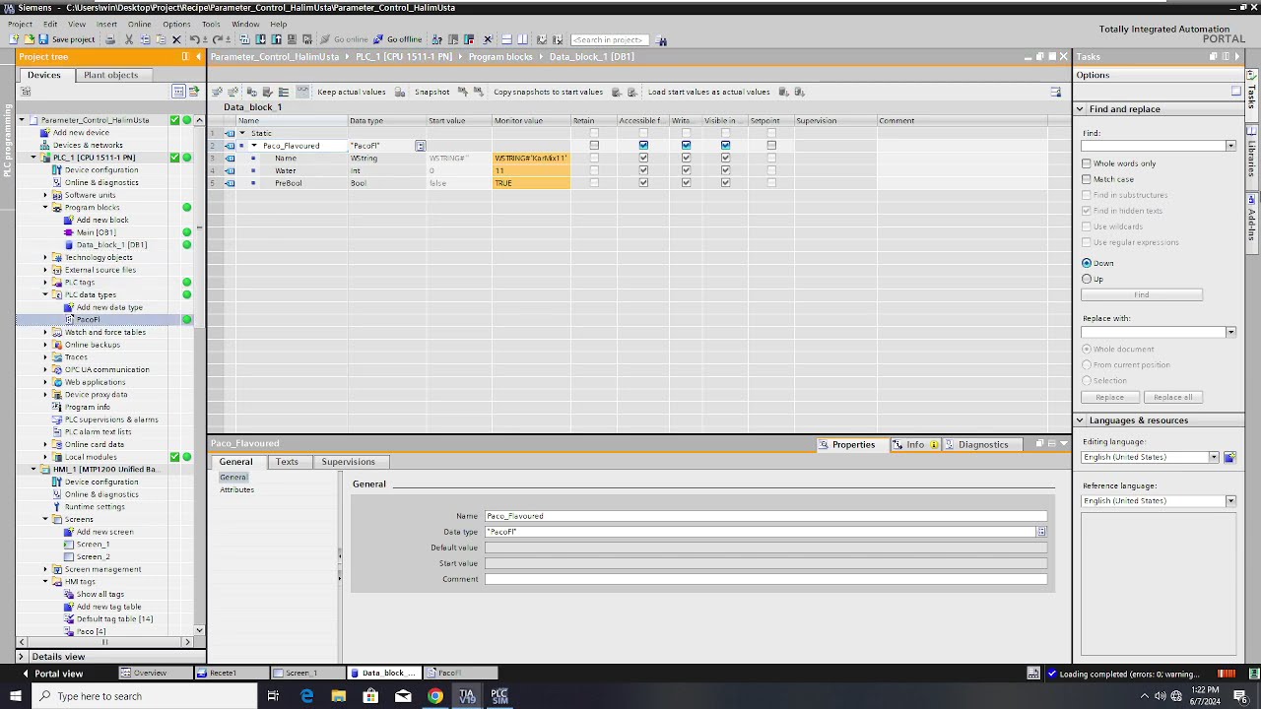Open the Data type picker icon for Paco_Flavoured

click(420, 146)
